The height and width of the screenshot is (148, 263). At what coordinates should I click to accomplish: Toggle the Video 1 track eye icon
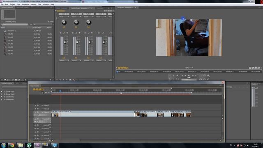35,112
